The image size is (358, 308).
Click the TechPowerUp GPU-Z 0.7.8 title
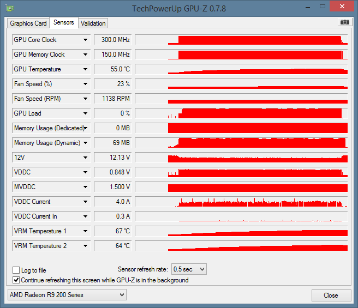pyautogui.click(x=179, y=9)
